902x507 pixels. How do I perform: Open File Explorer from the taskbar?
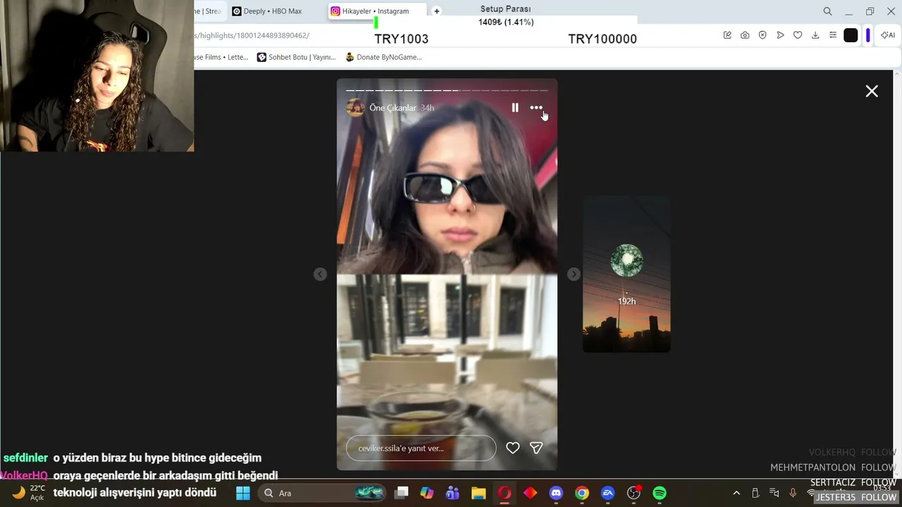478,493
